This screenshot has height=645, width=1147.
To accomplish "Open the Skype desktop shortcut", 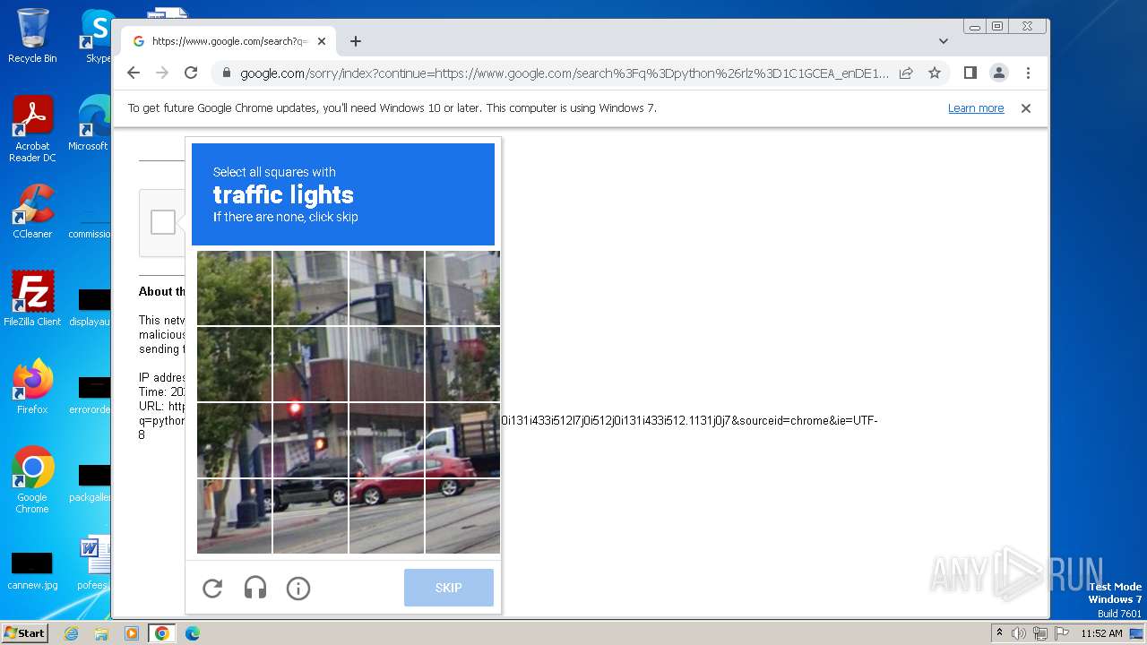I will point(98,36).
